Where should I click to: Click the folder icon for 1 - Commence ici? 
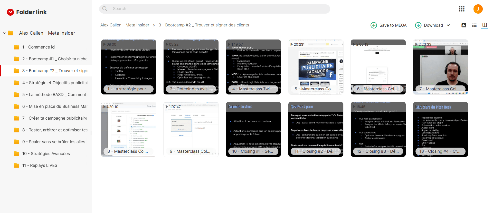point(17,47)
